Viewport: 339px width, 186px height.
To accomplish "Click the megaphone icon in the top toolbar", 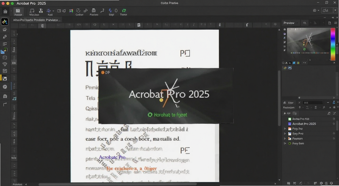I will tap(64, 11).
